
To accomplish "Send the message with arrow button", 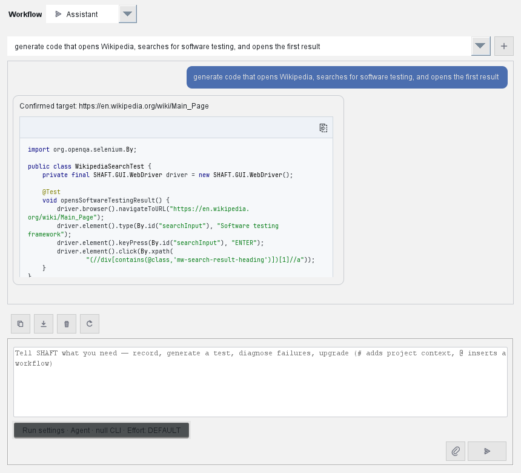I will [487, 451].
